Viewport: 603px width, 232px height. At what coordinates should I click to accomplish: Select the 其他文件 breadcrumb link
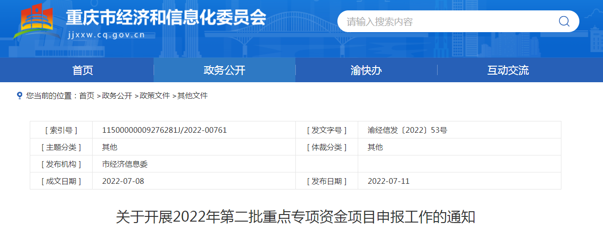coord(192,95)
